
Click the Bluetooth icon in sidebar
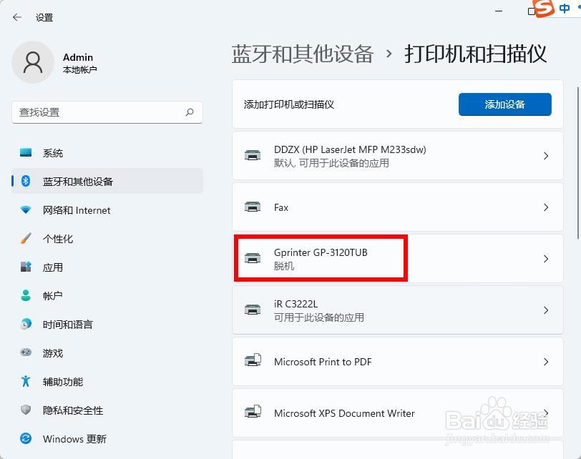click(x=26, y=181)
